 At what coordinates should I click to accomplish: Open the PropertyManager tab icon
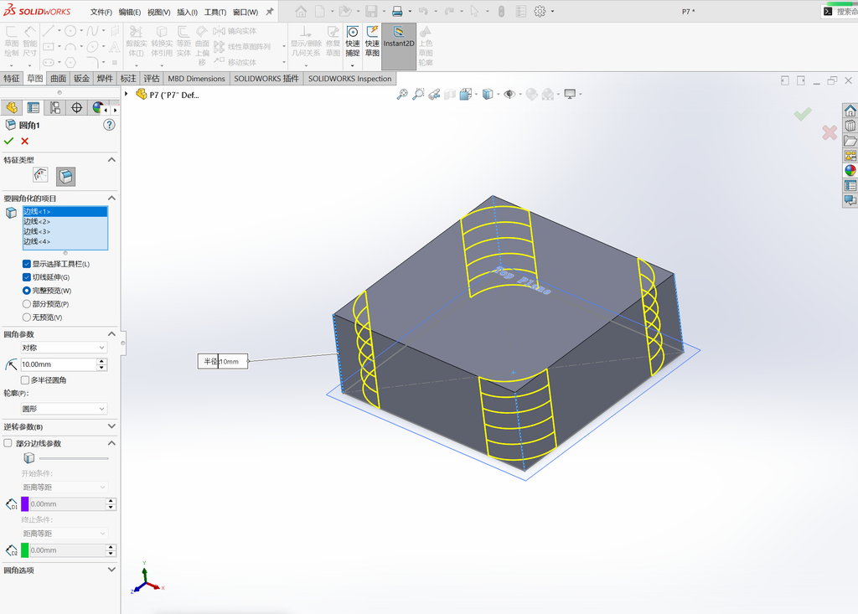(x=34, y=108)
